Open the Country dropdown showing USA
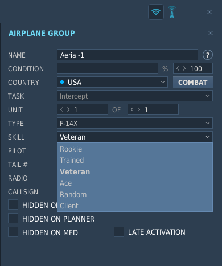222x266 pixels. point(112,82)
